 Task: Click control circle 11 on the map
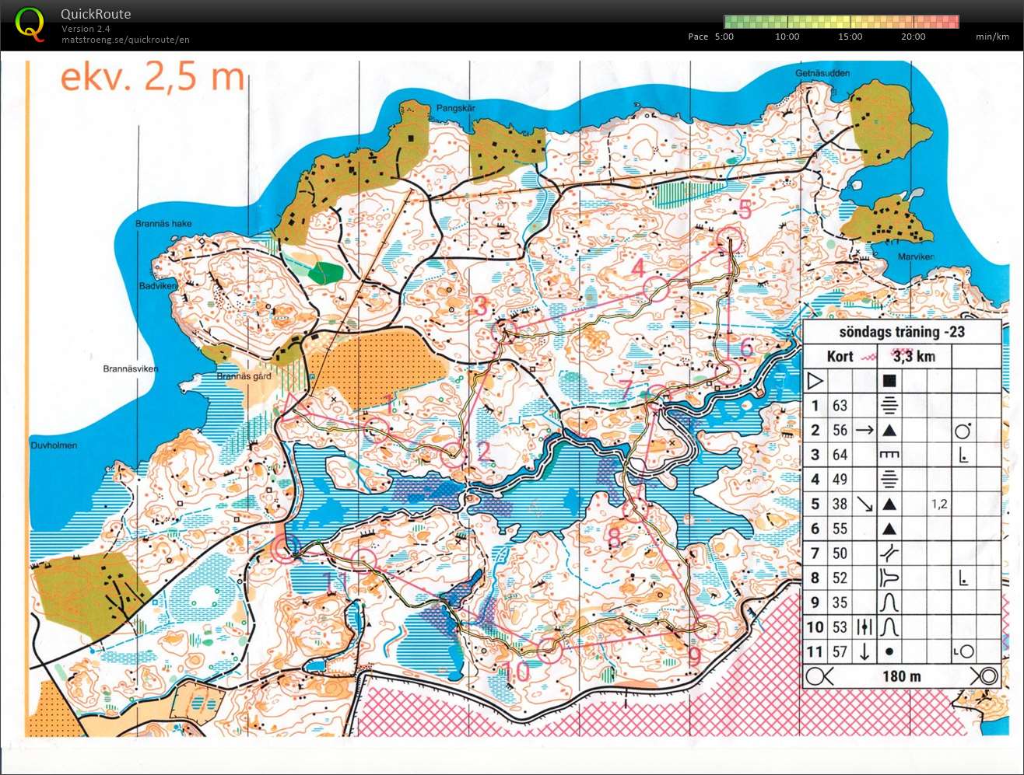coord(363,561)
